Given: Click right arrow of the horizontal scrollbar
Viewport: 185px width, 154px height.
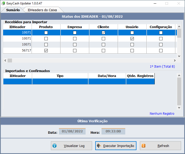Looking at the screenshot, I should point(175,61).
